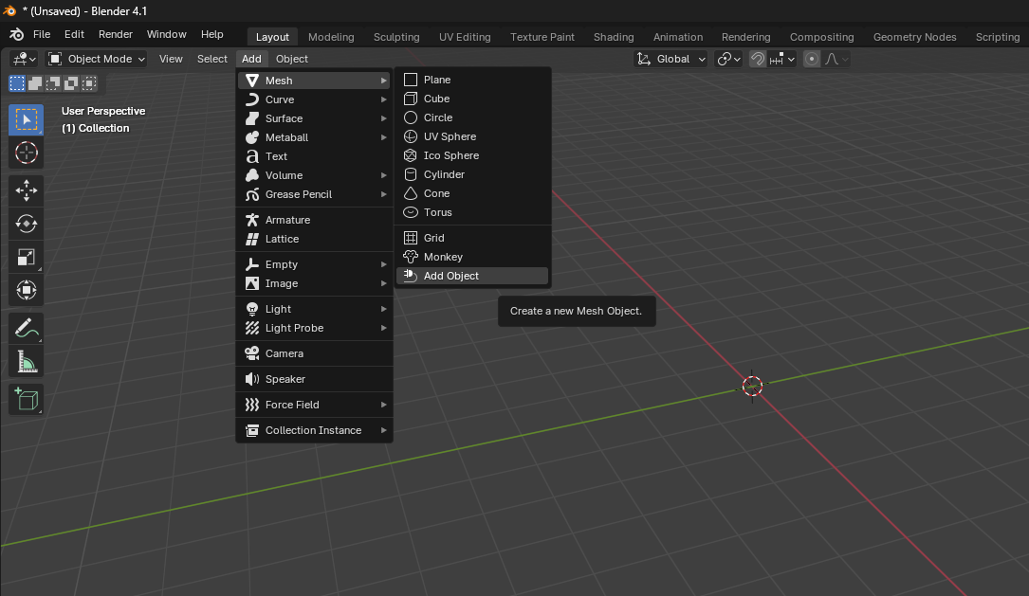Expand the Grease Pencil submenu
The width and height of the screenshot is (1029, 596).
point(314,194)
